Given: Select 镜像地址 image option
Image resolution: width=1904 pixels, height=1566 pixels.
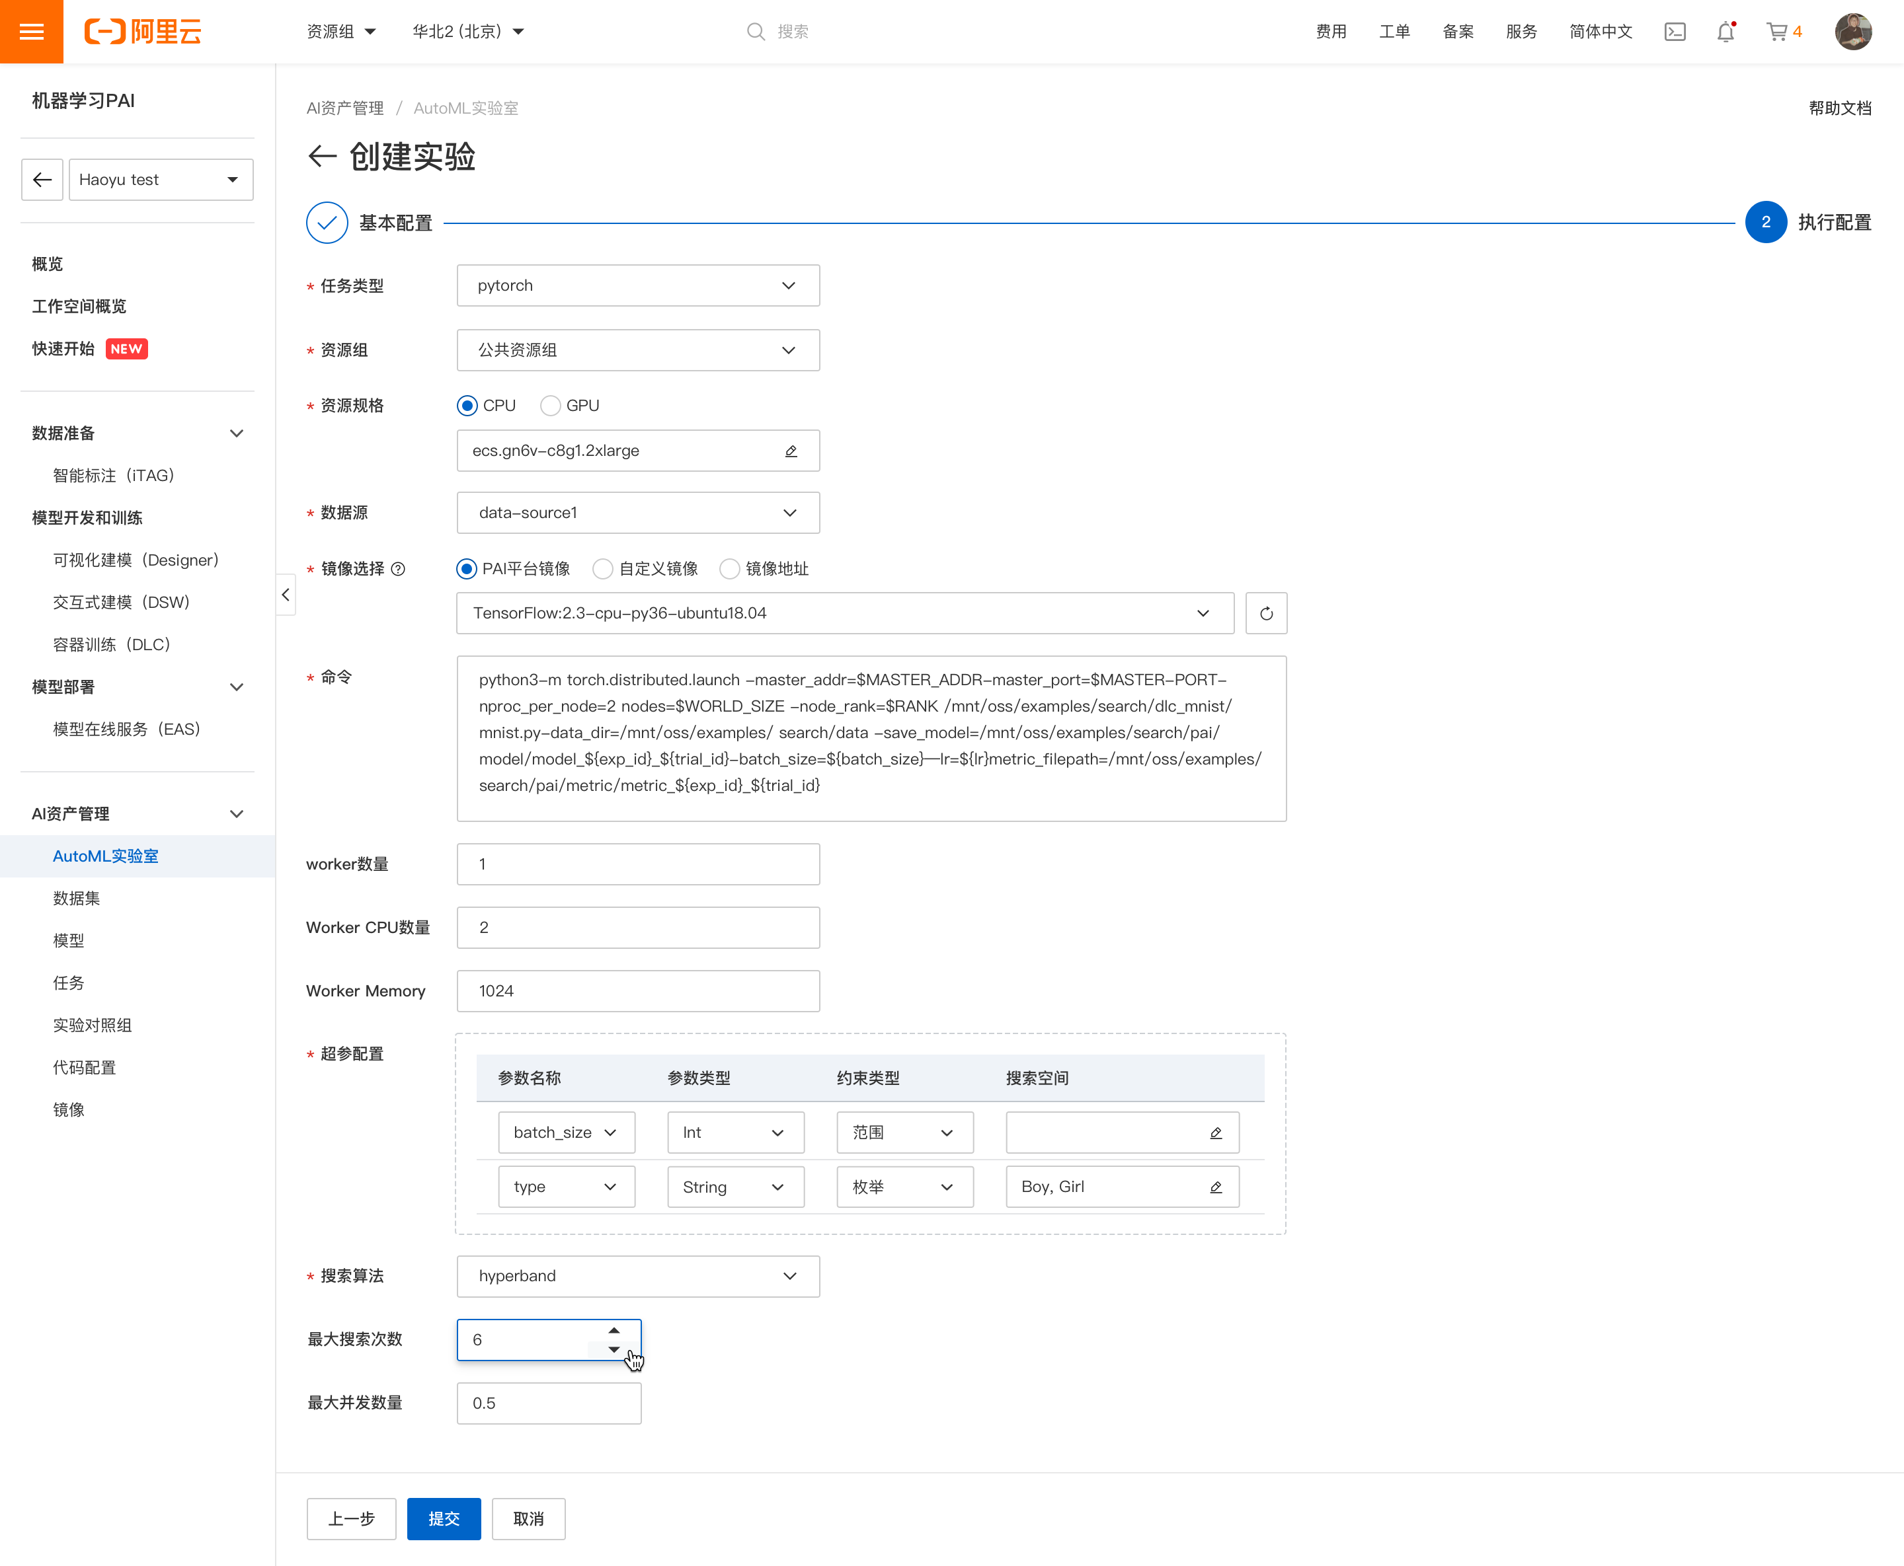Looking at the screenshot, I should point(729,569).
